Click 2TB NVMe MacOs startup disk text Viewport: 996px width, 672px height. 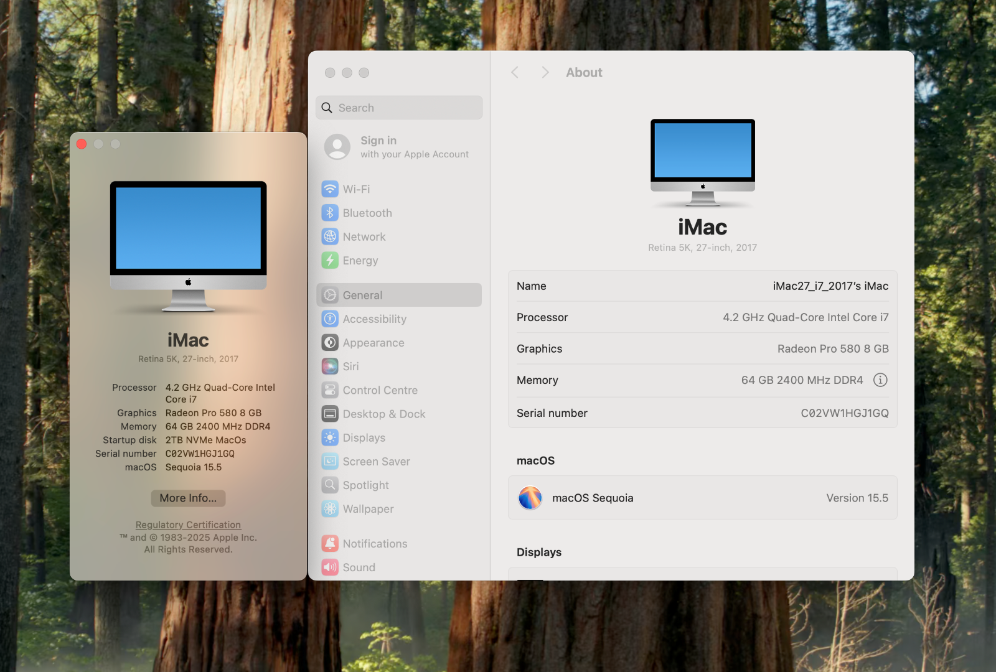click(x=205, y=440)
